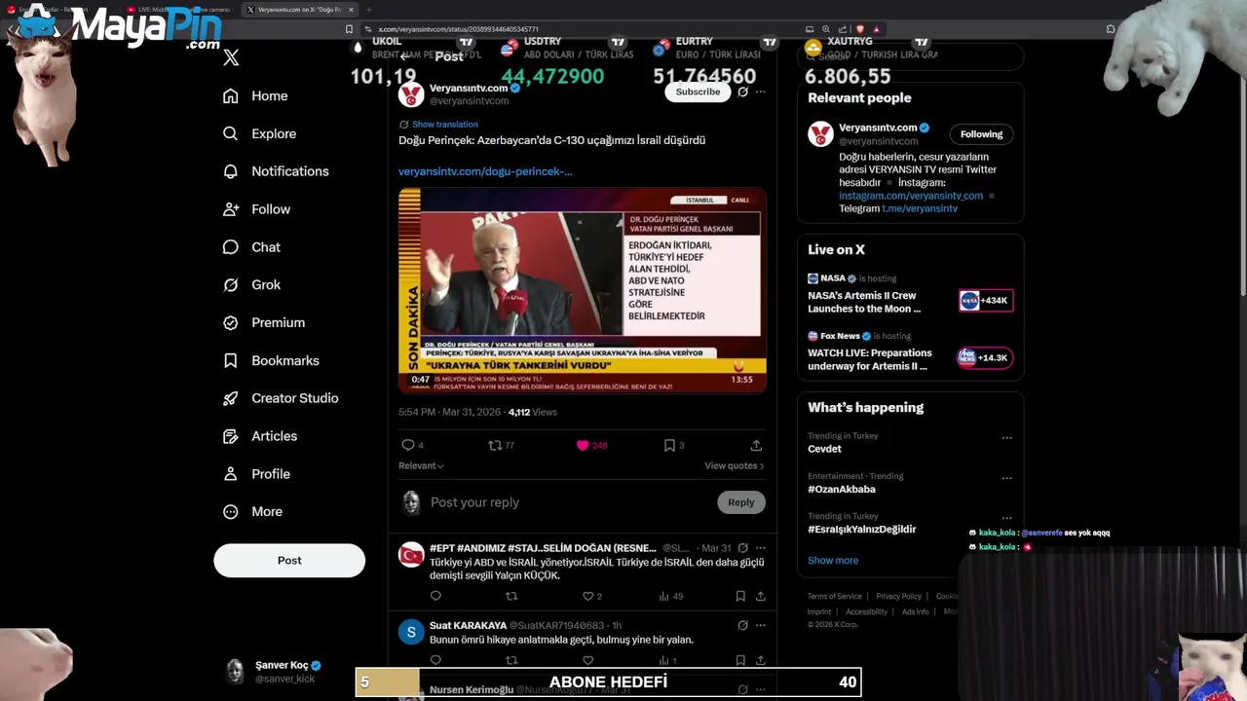Click the white Post button in the sidebar
Image resolution: width=1247 pixels, height=701 pixels.
click(x=289, y=560)
